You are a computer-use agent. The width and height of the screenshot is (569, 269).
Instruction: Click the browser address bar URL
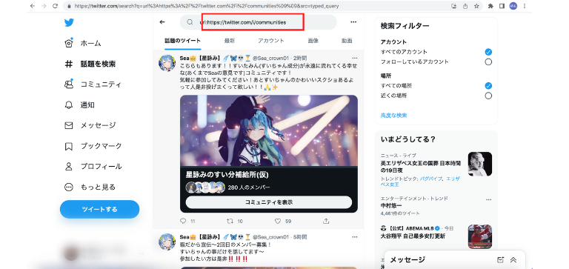[207, 6]
